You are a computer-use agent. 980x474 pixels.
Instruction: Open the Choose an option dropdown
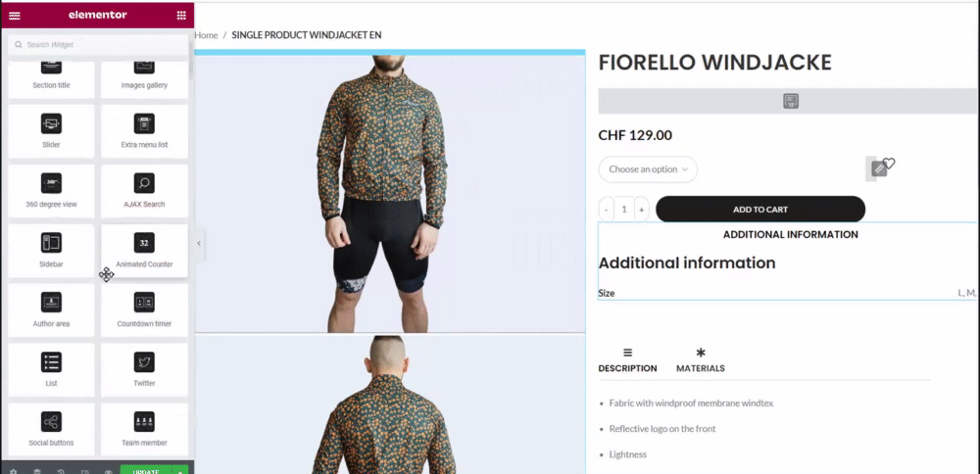pyautogui.click(x=648, y=169)
